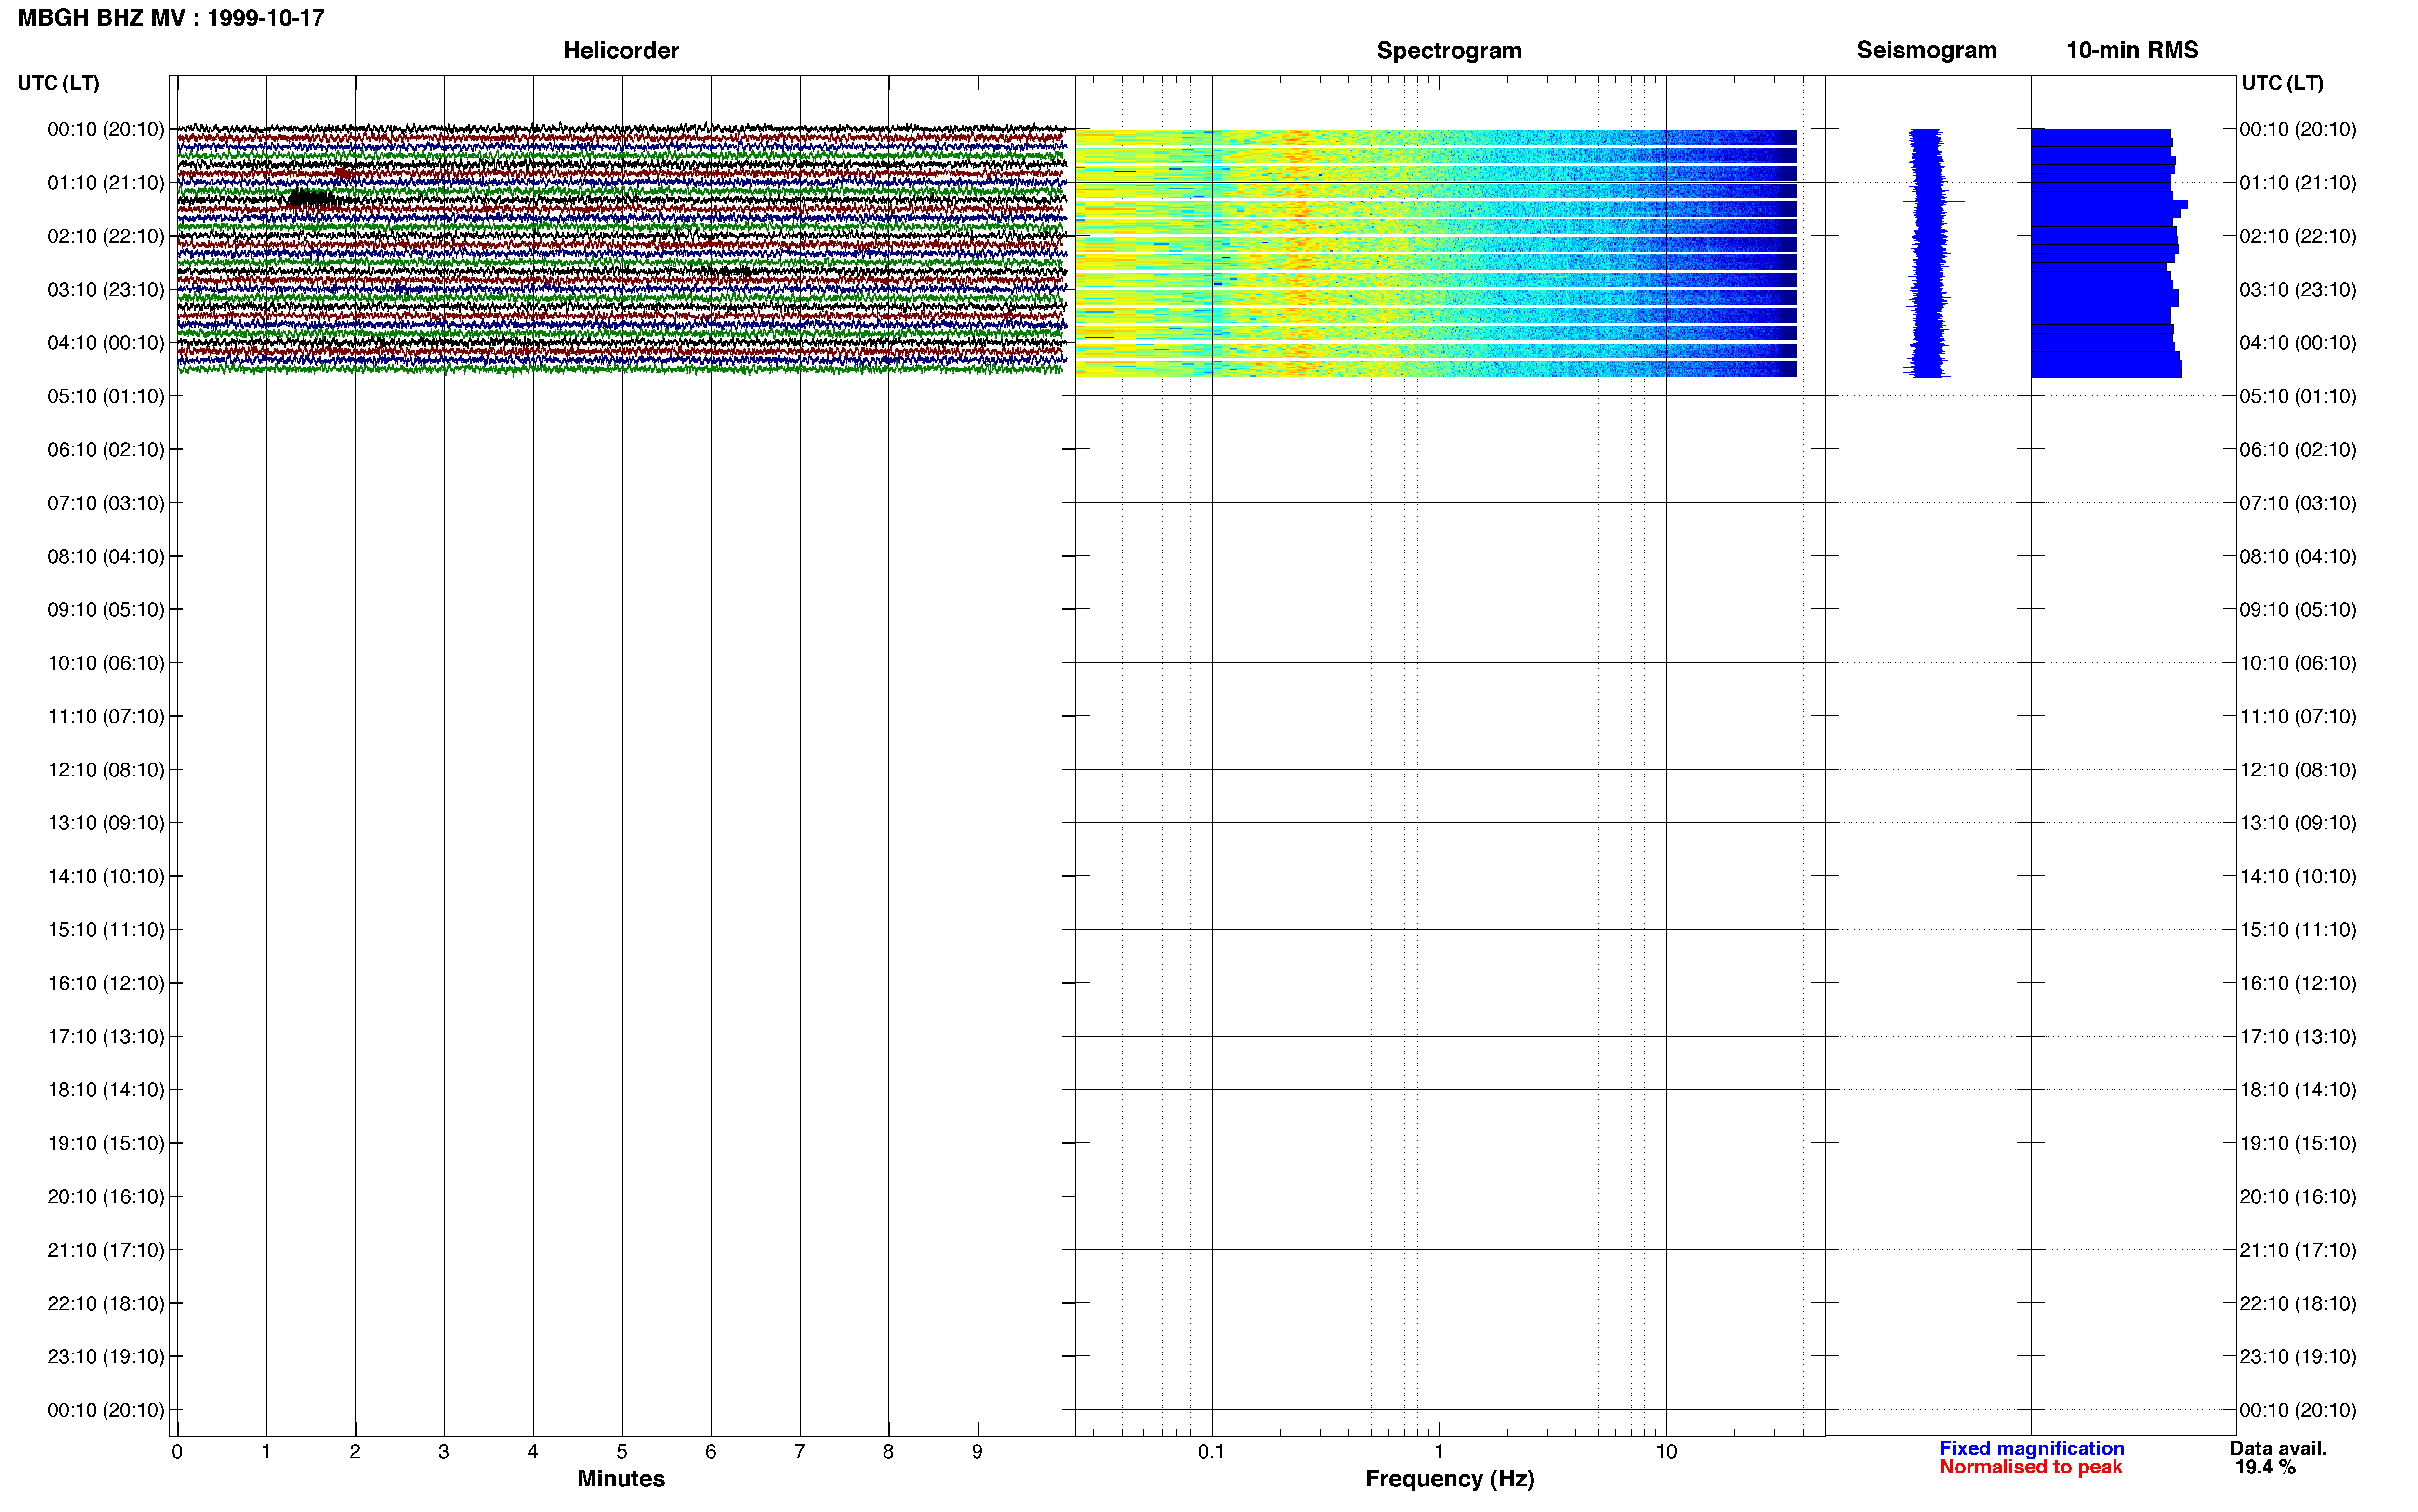This screenshot has width=2418, height=1512.
Task: Click minute tick 5 on the helicorder axis
Action: pyautogui.click(x=622, y=1451)
